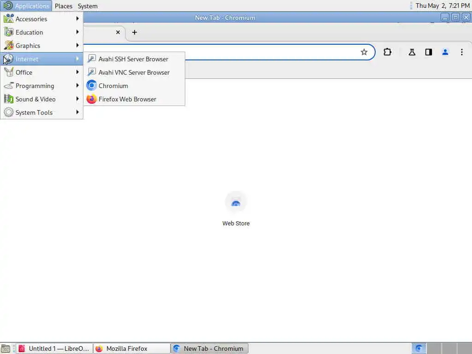Open the System menu
The height and width of the screenshot is (354, 472).
[x=88, y=6]
